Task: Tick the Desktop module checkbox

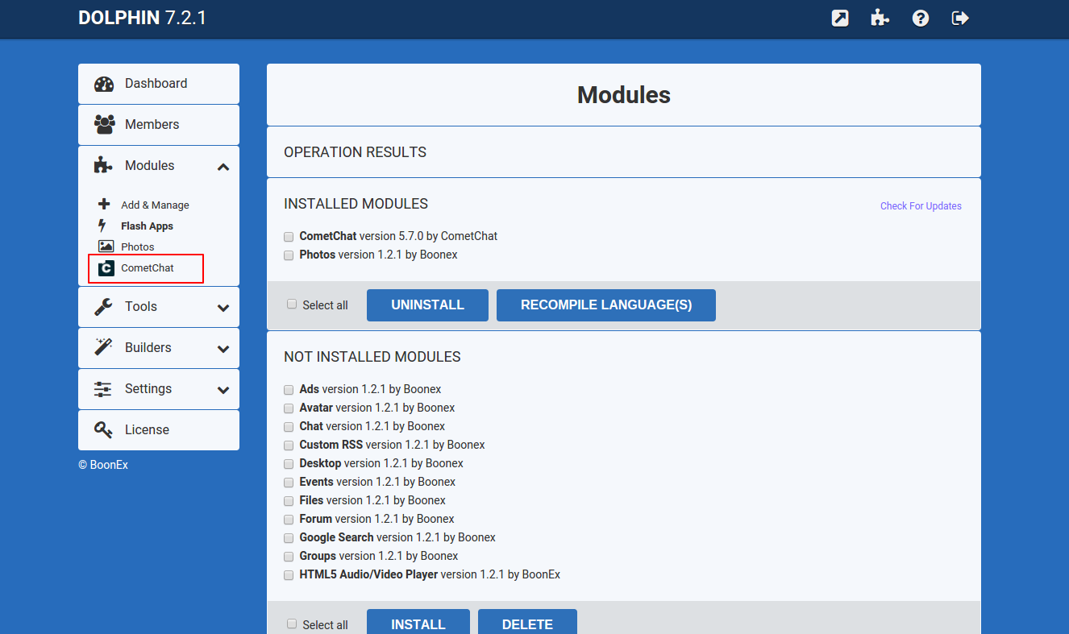Action: tap(289, 464)
